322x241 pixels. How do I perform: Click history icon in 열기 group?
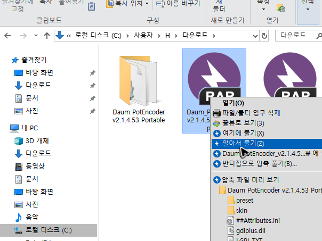[281, 9]
